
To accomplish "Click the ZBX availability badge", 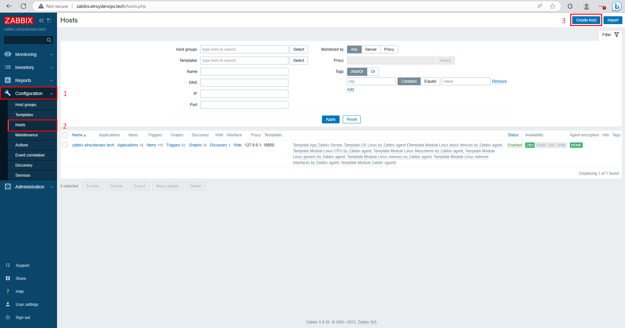I will (530, 145).
